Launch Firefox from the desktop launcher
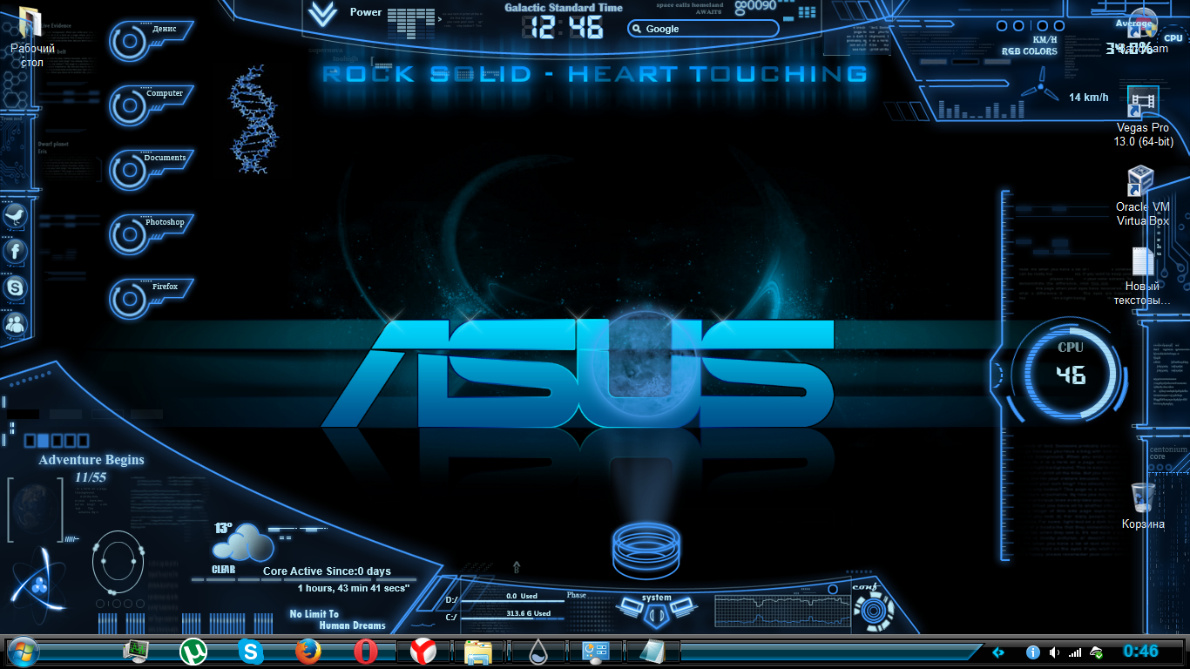 point(150,298)
